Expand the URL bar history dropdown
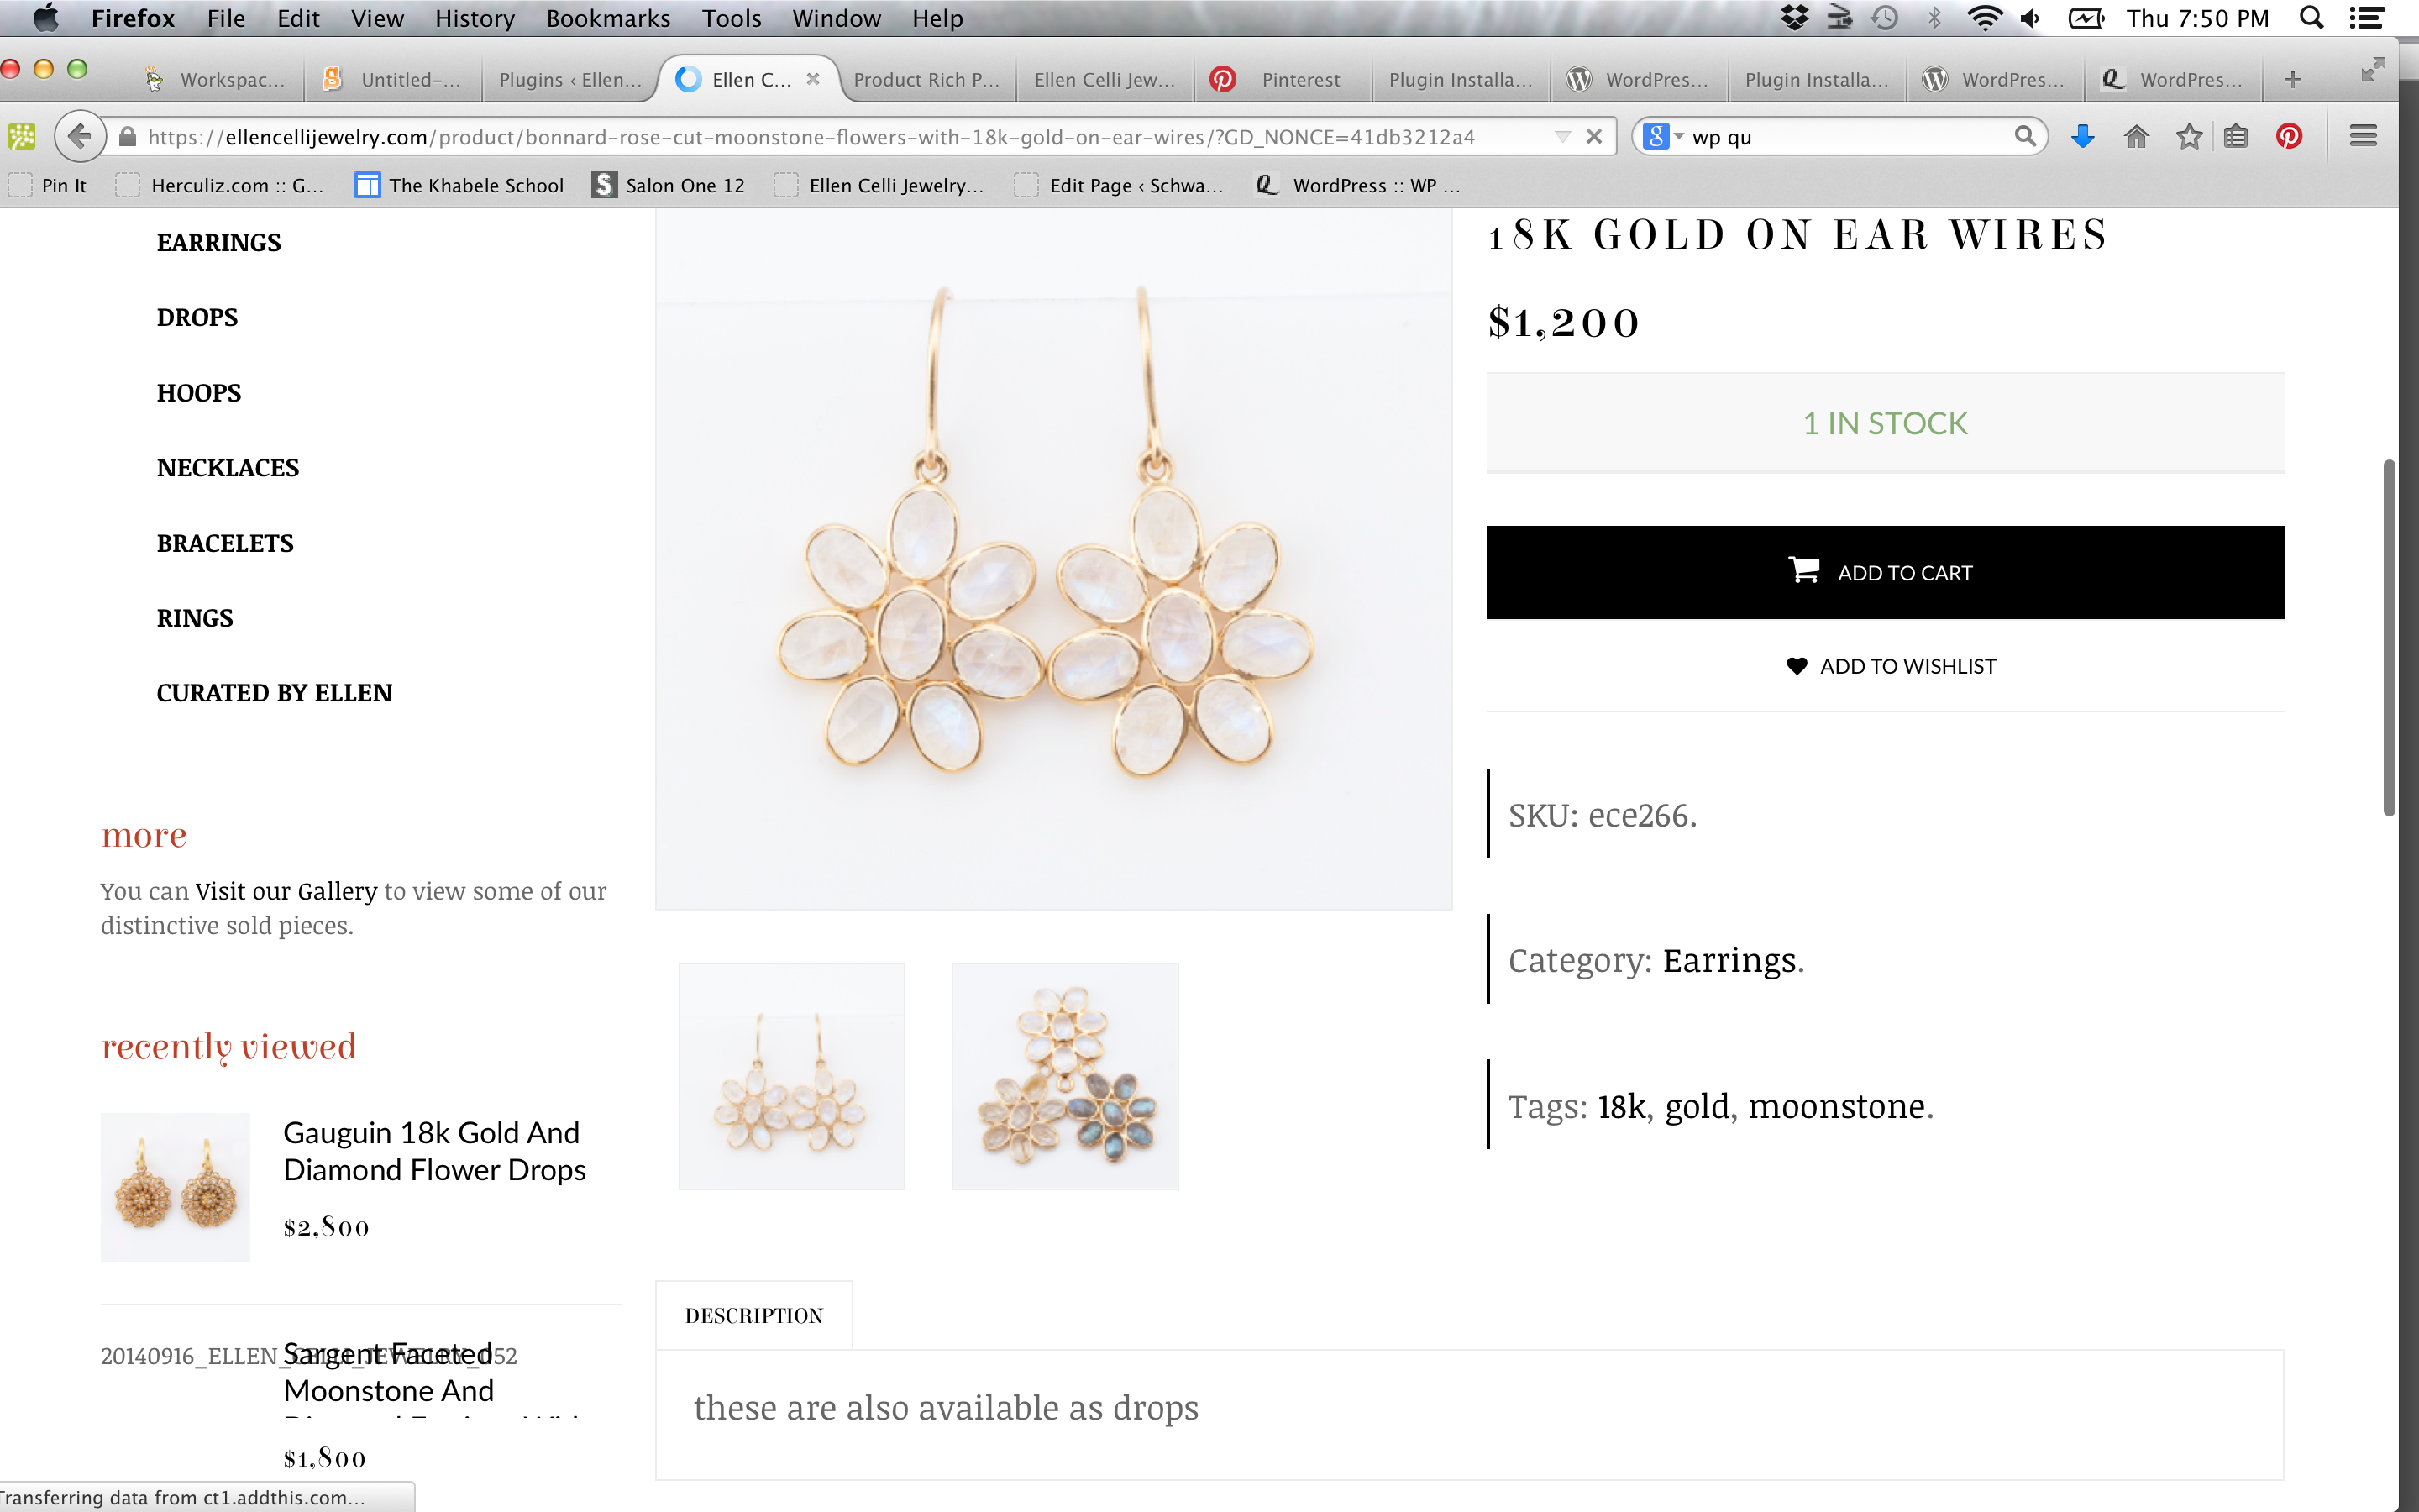The image size is (2419, 1512). click(1562, 137)
